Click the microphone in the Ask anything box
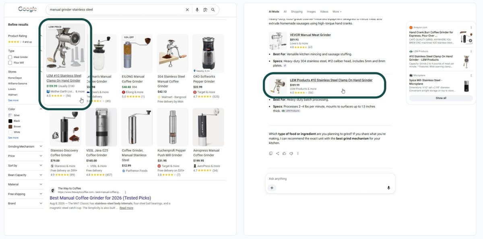The image size is (483, 239). 388,187
